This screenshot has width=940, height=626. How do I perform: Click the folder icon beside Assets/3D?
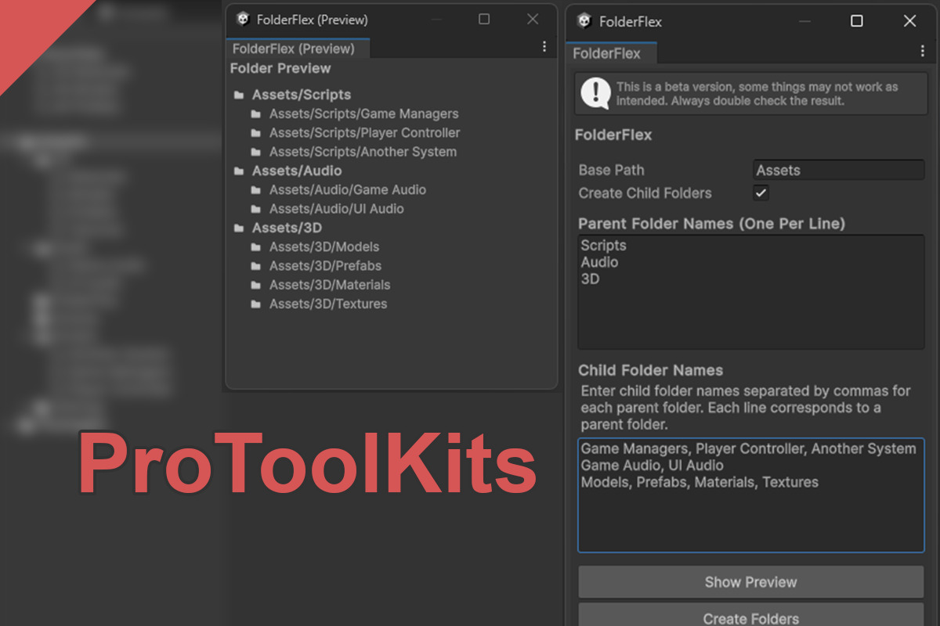pyautogui.click(x=238, y=228)
